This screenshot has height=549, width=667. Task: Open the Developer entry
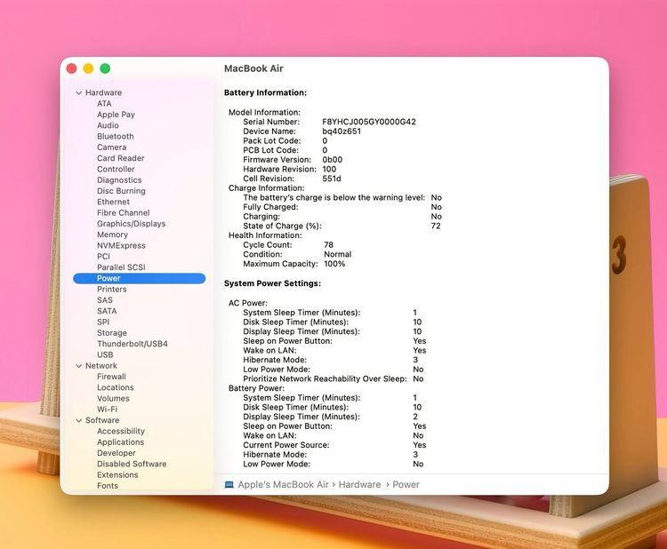tap(117, 453)
